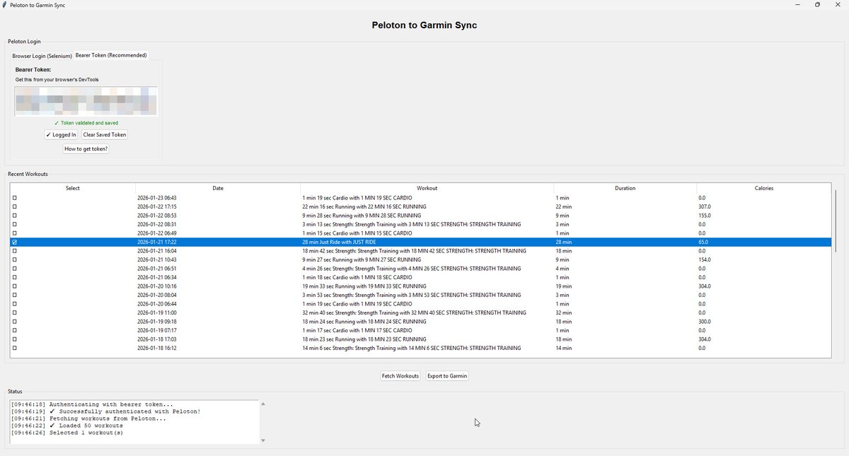Click the 'Peloton to Garmin Sync' heading
849x456 pixels.
click(x=424, y=25)
